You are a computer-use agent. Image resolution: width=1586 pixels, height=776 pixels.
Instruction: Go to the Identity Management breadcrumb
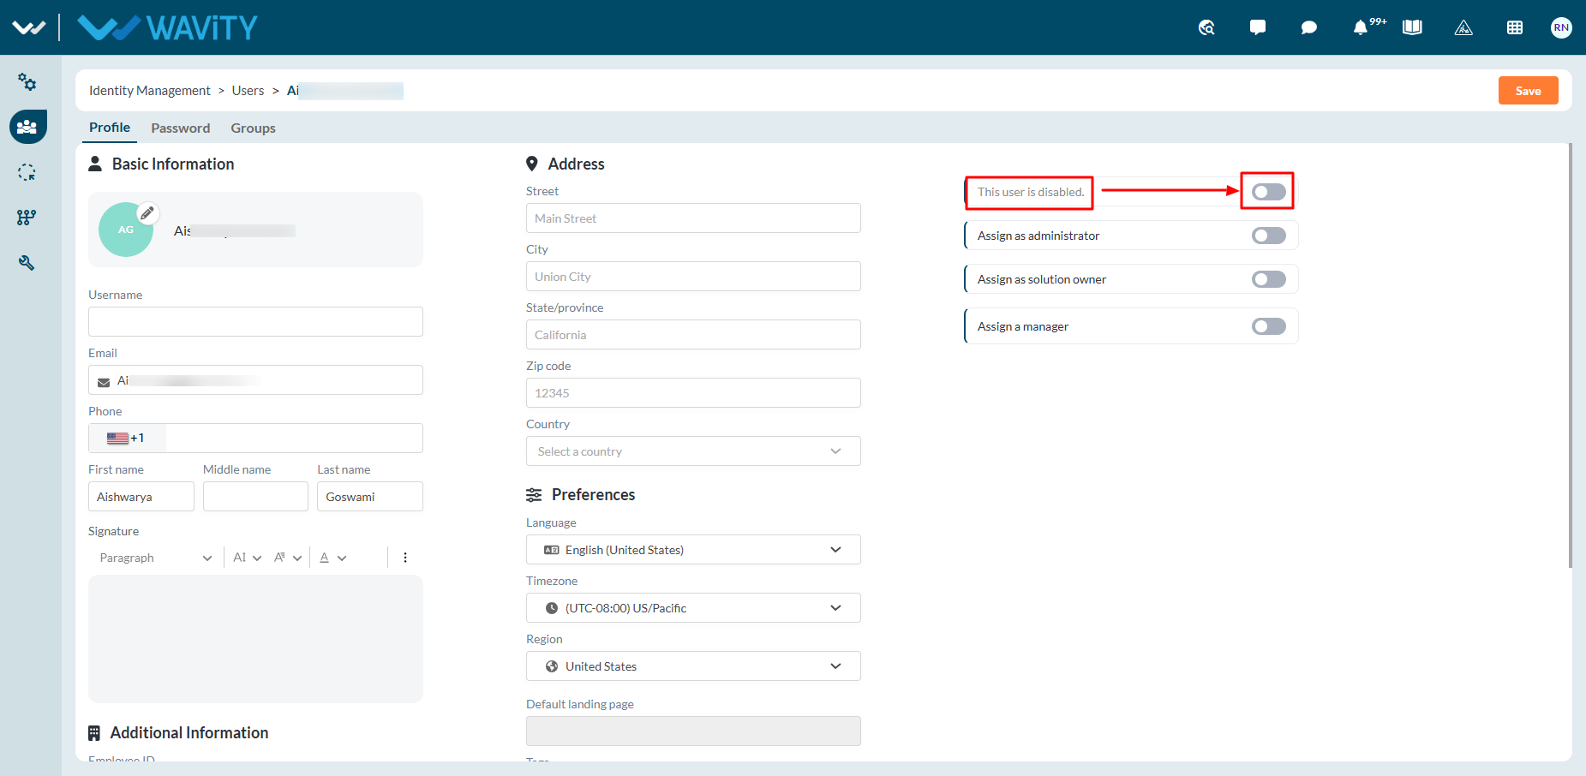150,91
